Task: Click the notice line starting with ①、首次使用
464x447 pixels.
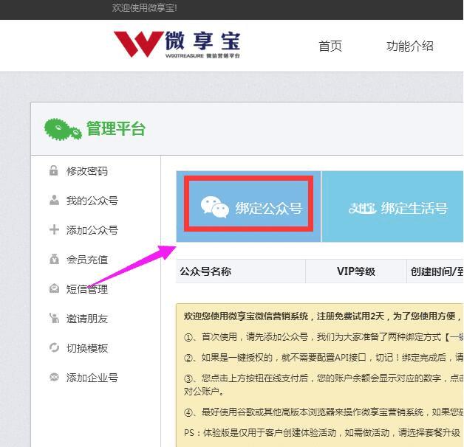Action: coord(324,336)
